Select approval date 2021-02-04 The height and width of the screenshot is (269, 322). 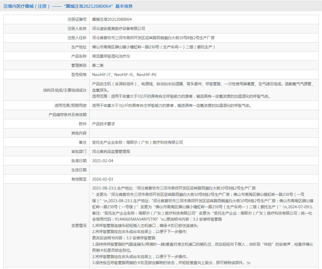click(x=103, y=161)
